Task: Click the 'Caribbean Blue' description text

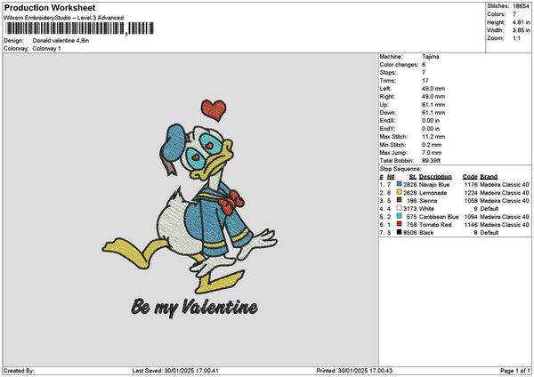Action: click(439, 217)
